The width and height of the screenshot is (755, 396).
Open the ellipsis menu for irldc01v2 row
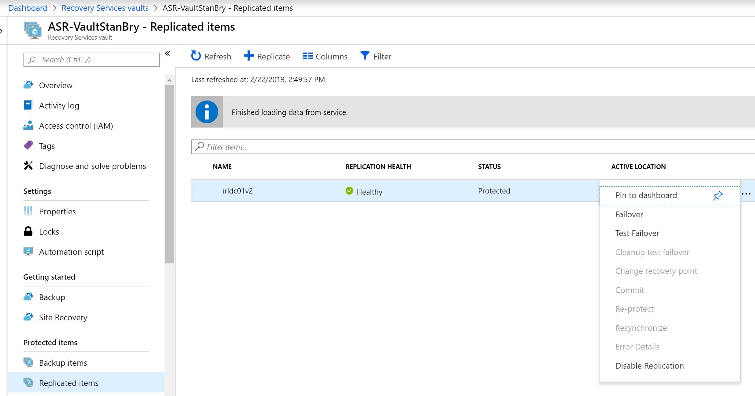click(746, 194)
